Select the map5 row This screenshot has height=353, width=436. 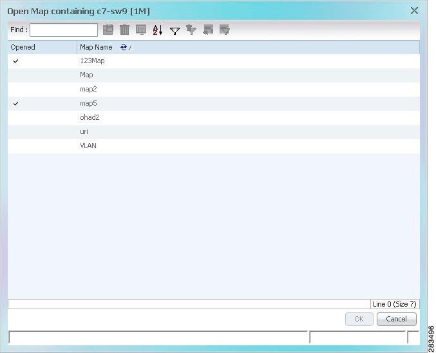coord(214,104)
